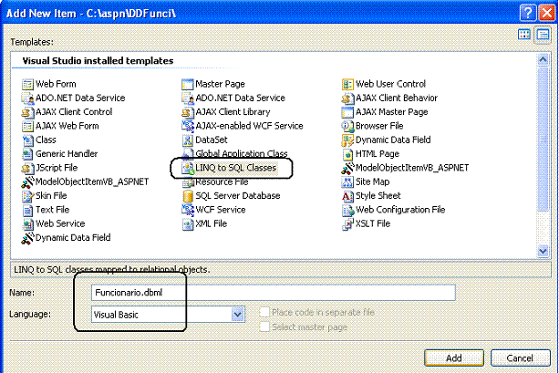The image size is (559, 373).
Task: Select the Dynamic Data Field label beneath Web Service
Action: click(x=73, y=237)
